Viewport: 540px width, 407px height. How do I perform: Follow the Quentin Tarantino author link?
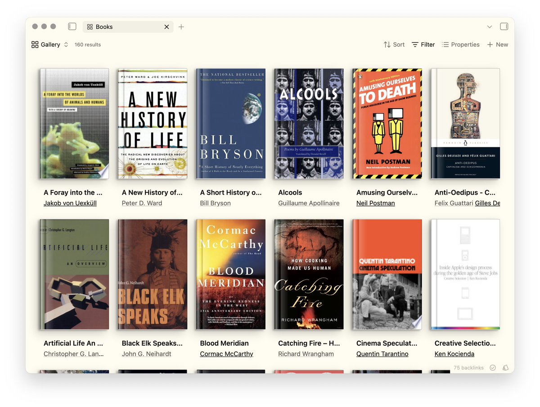coord(382,354)
